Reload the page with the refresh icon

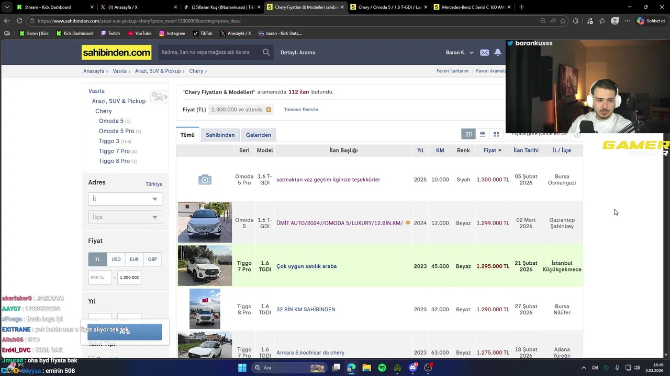pos(19,21)
